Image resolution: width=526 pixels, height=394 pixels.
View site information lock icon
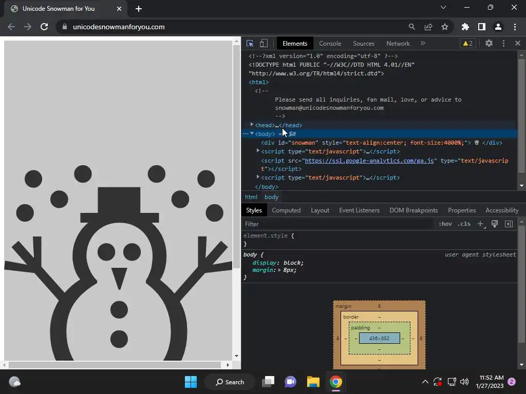[x=64, y=27]
